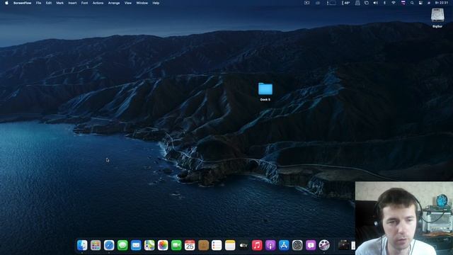Open the Arrange menu

pyautogui.click(x=114, y=3)
